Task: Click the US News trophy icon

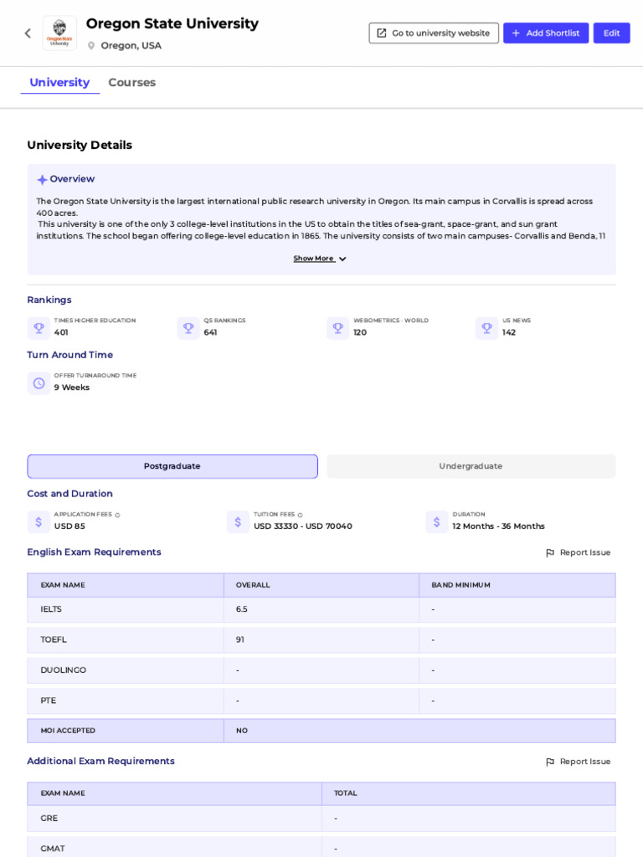Action: [x=486, y=328]
